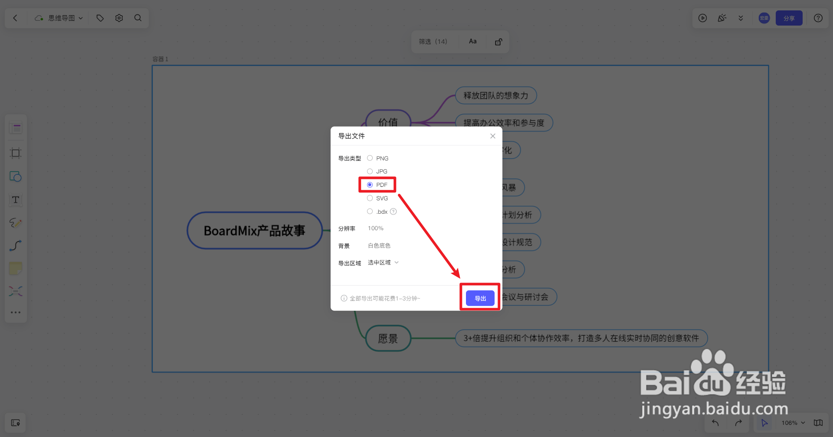Click the search magnifier icon
Viewport: 833px width, 437px height.
[138, 18]
